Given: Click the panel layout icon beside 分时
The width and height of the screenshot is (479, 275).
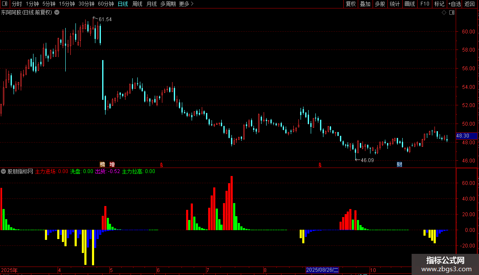Looking at the screenshot, I should [5, 4].
